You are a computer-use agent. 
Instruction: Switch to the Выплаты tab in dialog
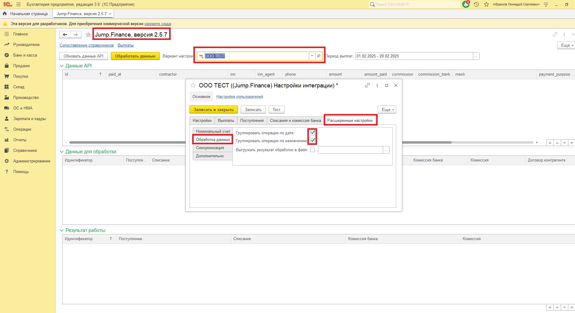(x=226, y=120)
